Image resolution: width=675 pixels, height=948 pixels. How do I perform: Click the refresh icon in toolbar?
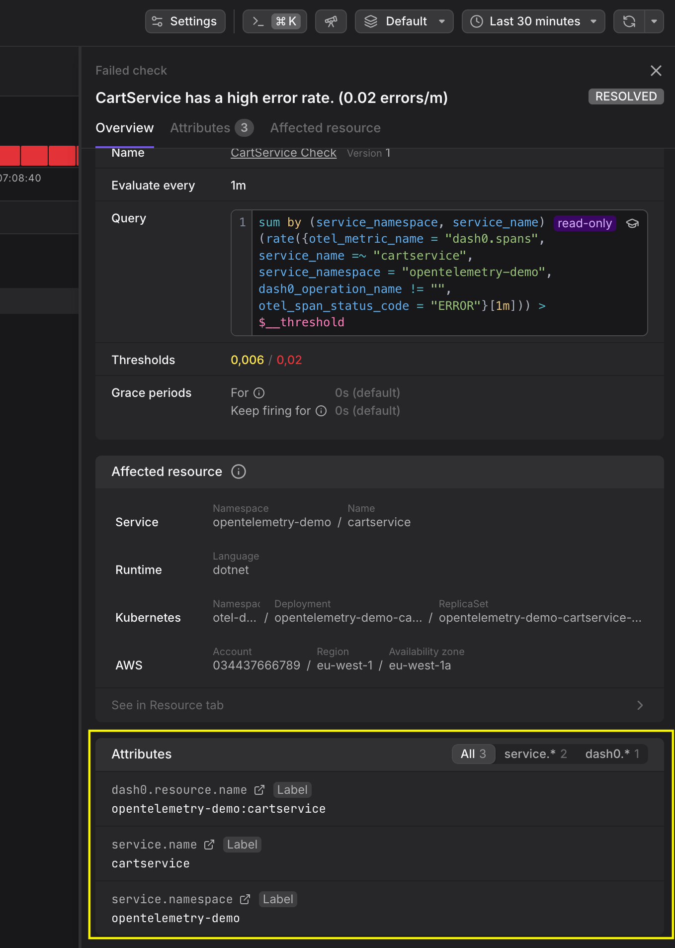pos(629,21)
